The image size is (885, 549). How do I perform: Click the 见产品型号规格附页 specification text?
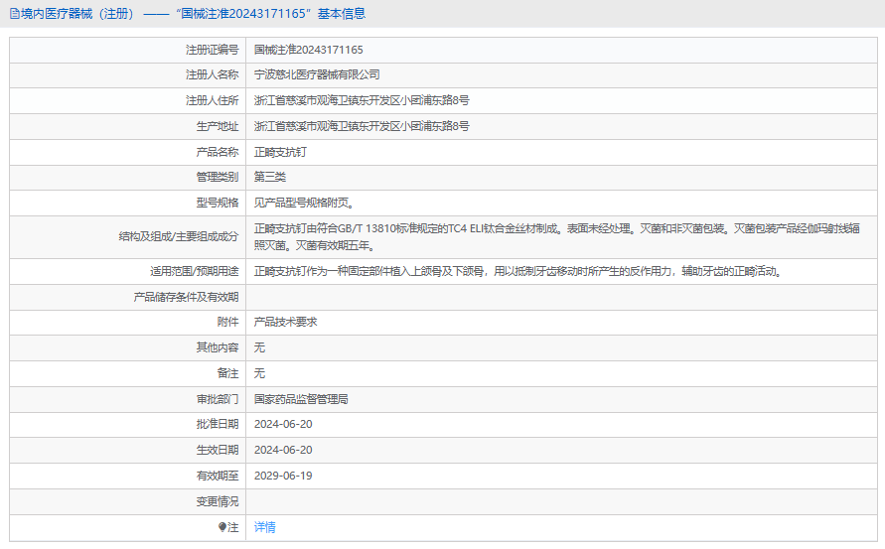(304, 203)
